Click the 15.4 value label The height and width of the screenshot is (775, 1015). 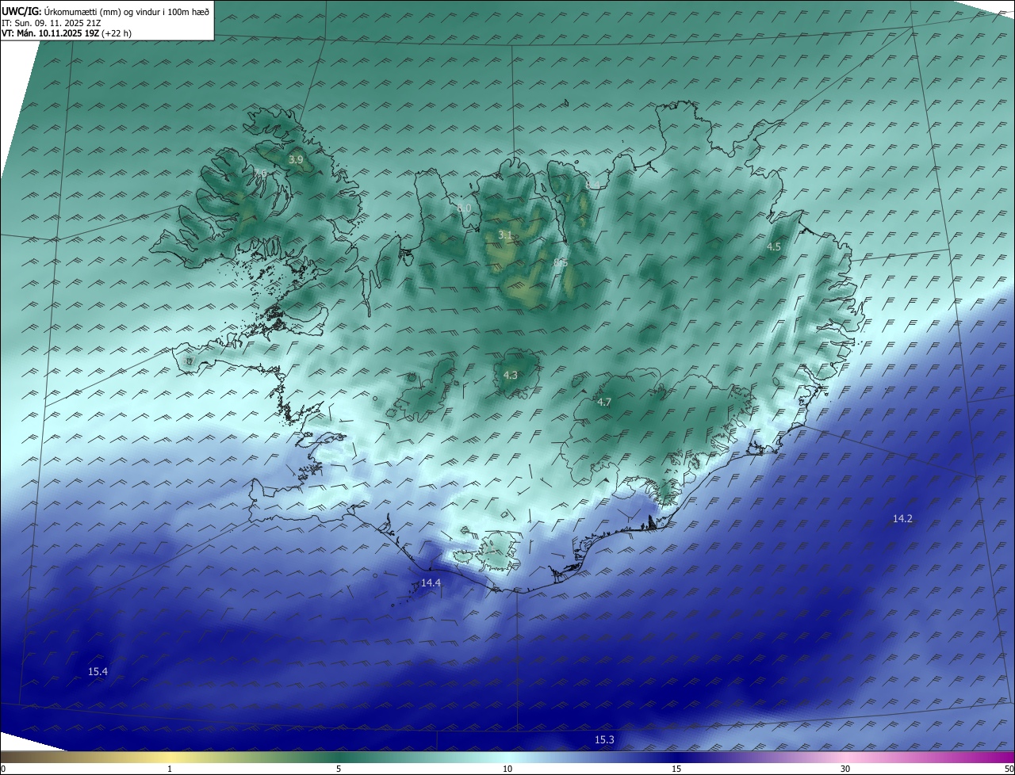[98, 671]
